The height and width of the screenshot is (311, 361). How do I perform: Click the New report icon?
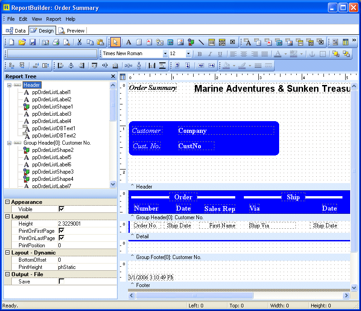pos(11,42)
